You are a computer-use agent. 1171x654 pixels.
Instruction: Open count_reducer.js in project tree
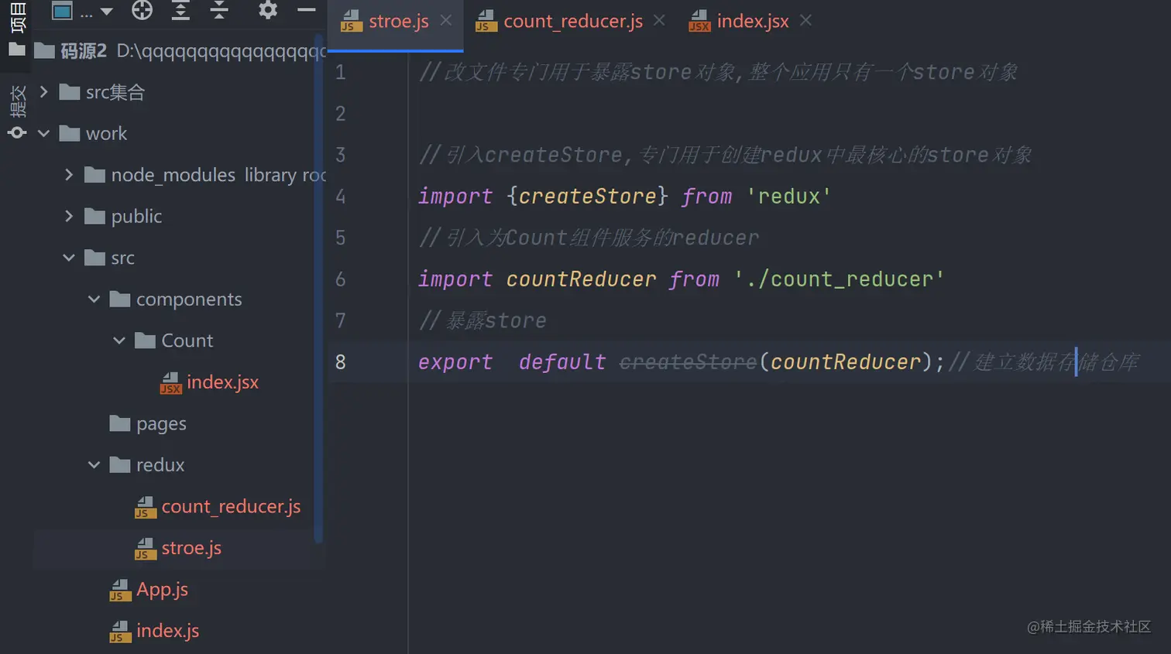point(231,507)
